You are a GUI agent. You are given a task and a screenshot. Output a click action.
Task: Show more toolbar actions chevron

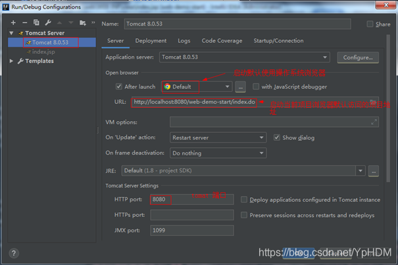click(x=93, y=22)
